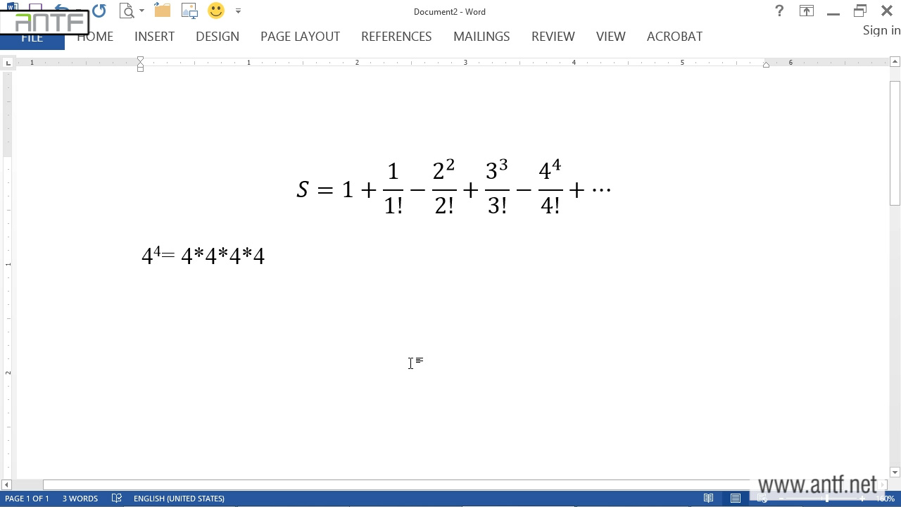Screen dimensions: 901x507
Task: Select Print Layout view in status bar
Action: 736,499
